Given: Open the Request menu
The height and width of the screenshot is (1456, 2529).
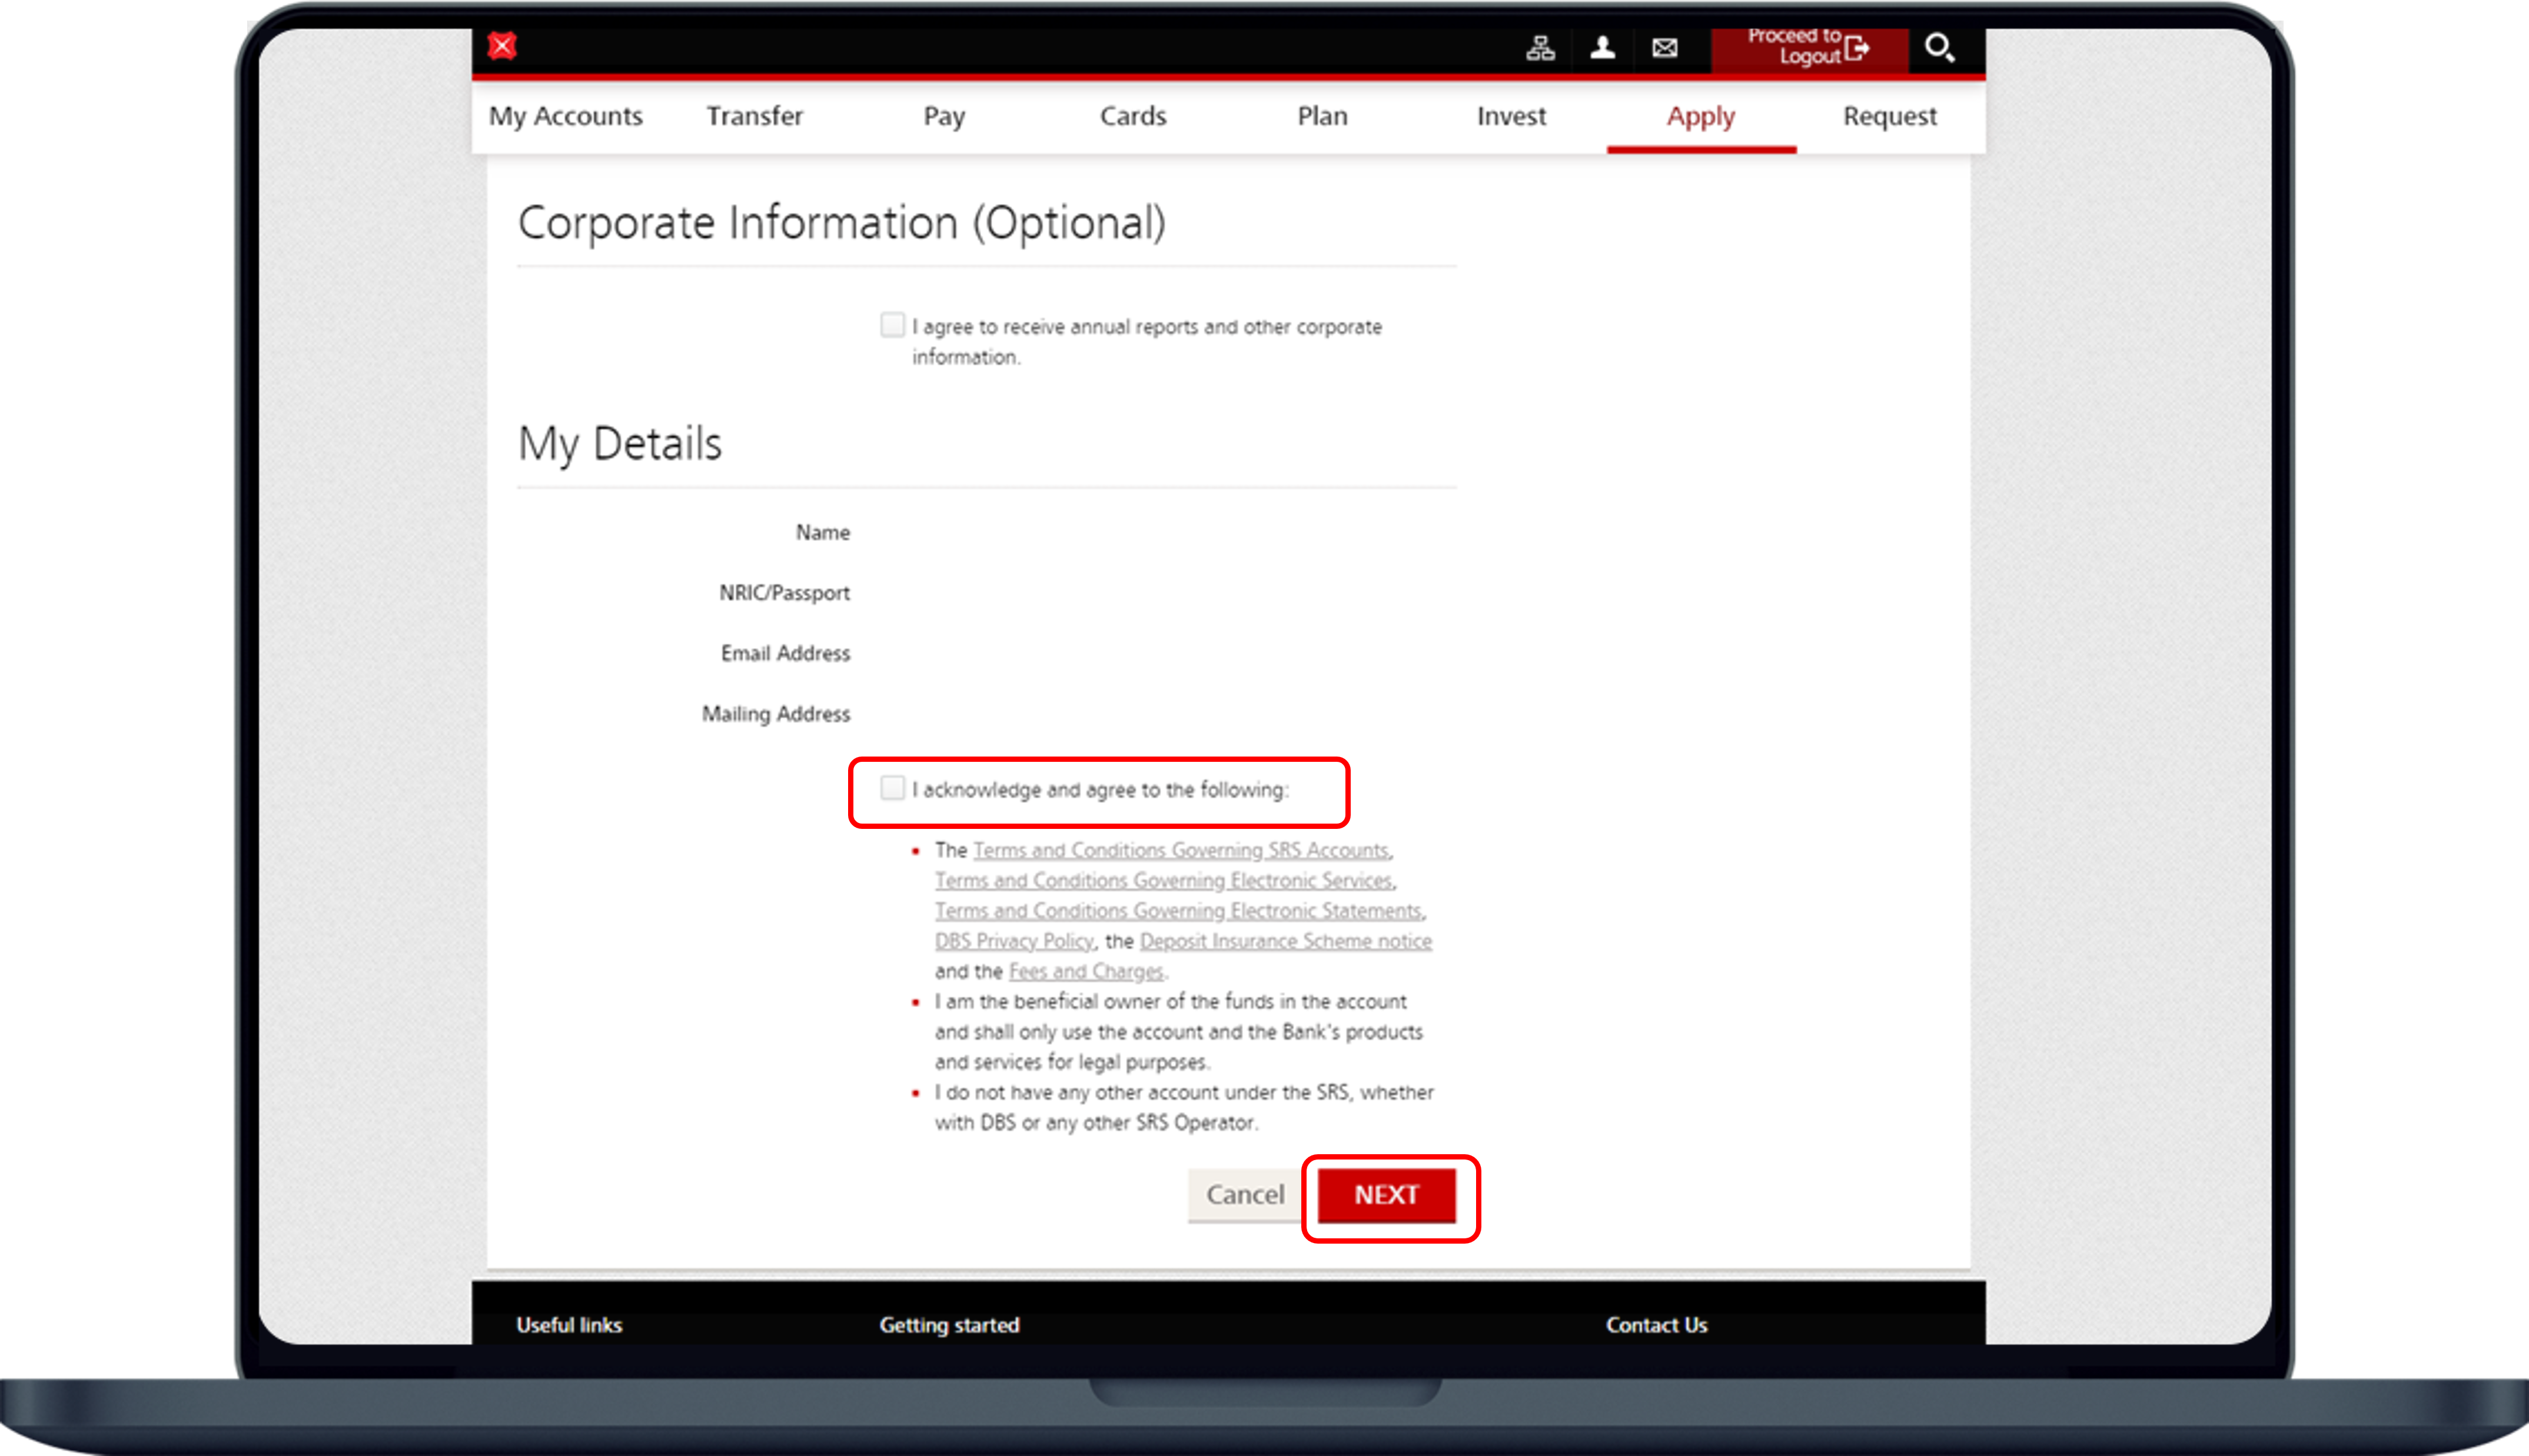Looking at the screenshot, I should pos(1889,116).
